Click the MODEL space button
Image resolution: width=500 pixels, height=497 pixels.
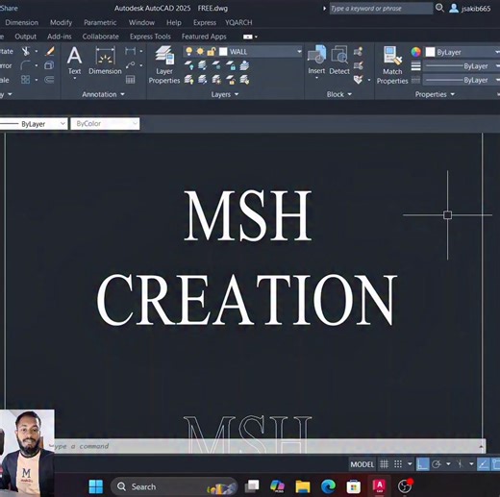coord(362,464)
